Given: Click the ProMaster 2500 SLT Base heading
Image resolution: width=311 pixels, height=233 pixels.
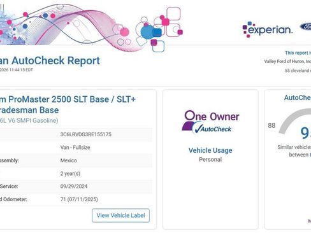Looking at the screenshot, I should 68,104.
